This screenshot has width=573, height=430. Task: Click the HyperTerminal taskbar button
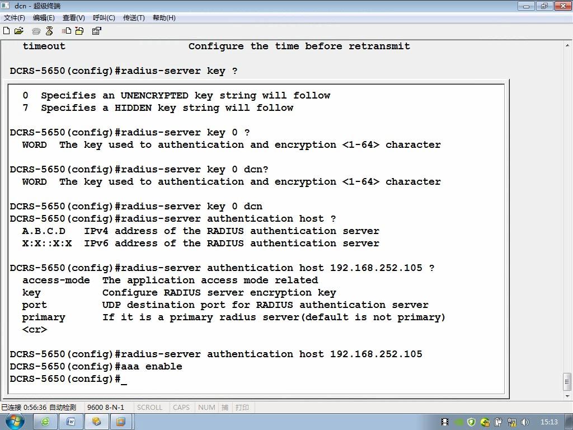96,422
